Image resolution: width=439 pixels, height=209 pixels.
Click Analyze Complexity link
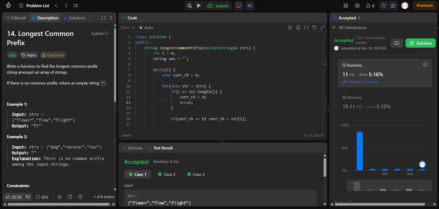[360, 82]
